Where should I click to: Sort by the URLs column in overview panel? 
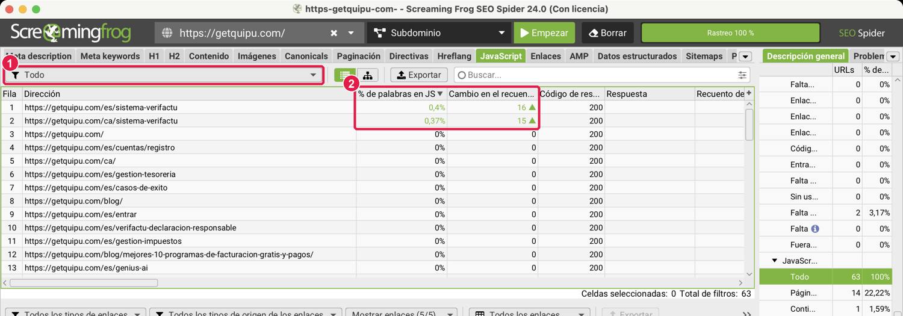(847, 70)
